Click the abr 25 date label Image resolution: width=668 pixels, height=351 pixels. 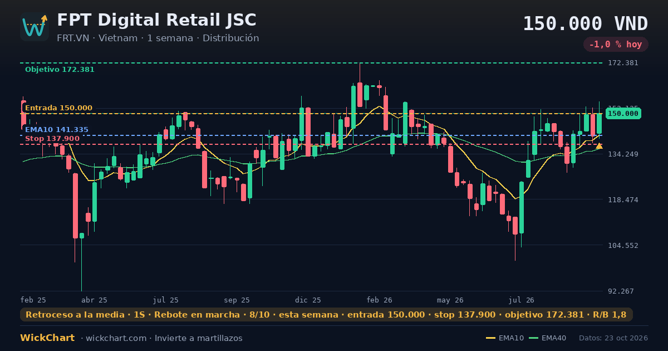[94, 300]
